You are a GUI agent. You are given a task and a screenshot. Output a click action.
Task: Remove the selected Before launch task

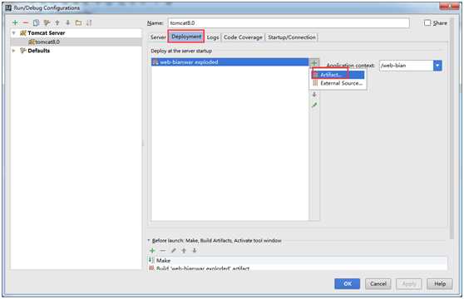(x=163, y=251)
